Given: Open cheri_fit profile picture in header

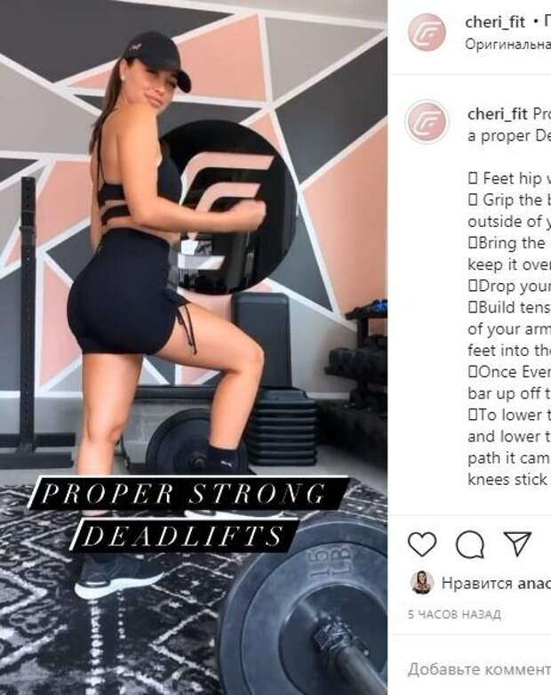Looking at the screenshot, I should pos(427,32).
